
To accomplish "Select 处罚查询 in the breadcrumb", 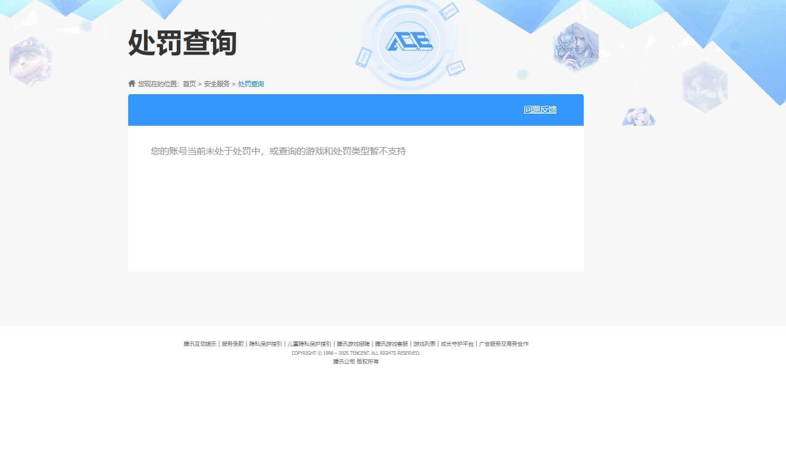I will [x=251, y=84].
